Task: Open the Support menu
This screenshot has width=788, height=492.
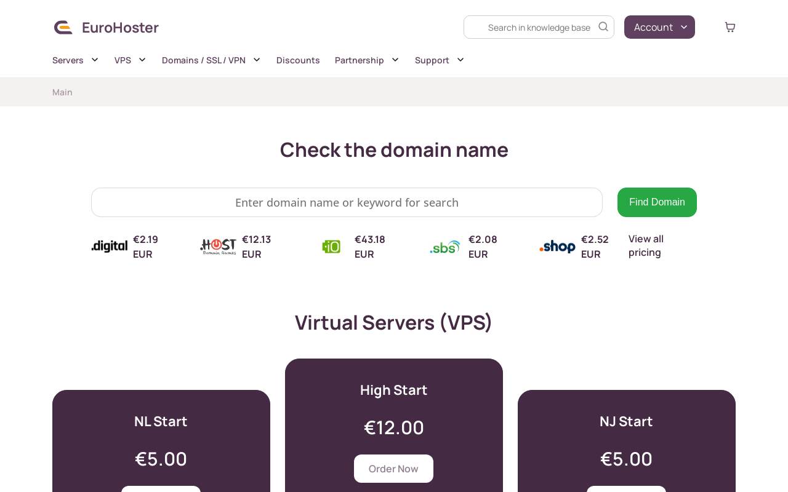Action: [432, 60]
